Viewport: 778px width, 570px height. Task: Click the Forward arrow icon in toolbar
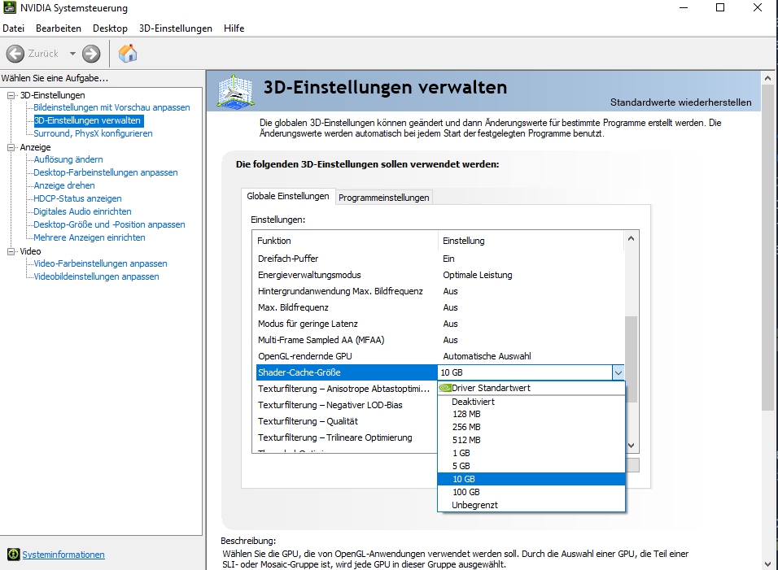(x=91, y=54)
